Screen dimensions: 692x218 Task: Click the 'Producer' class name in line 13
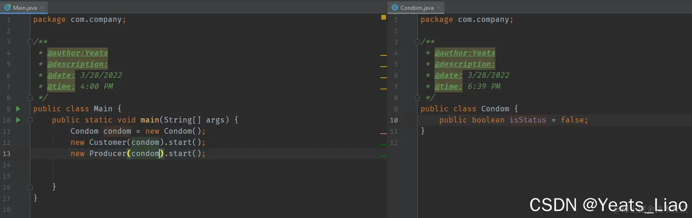(108, 153)
